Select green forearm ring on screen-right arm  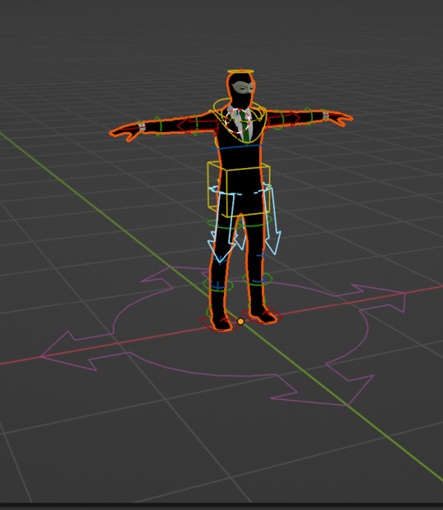(308, 116)
